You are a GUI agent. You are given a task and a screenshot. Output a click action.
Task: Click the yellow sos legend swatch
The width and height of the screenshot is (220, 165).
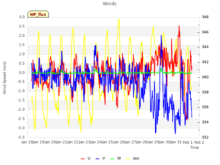point(128,159)
